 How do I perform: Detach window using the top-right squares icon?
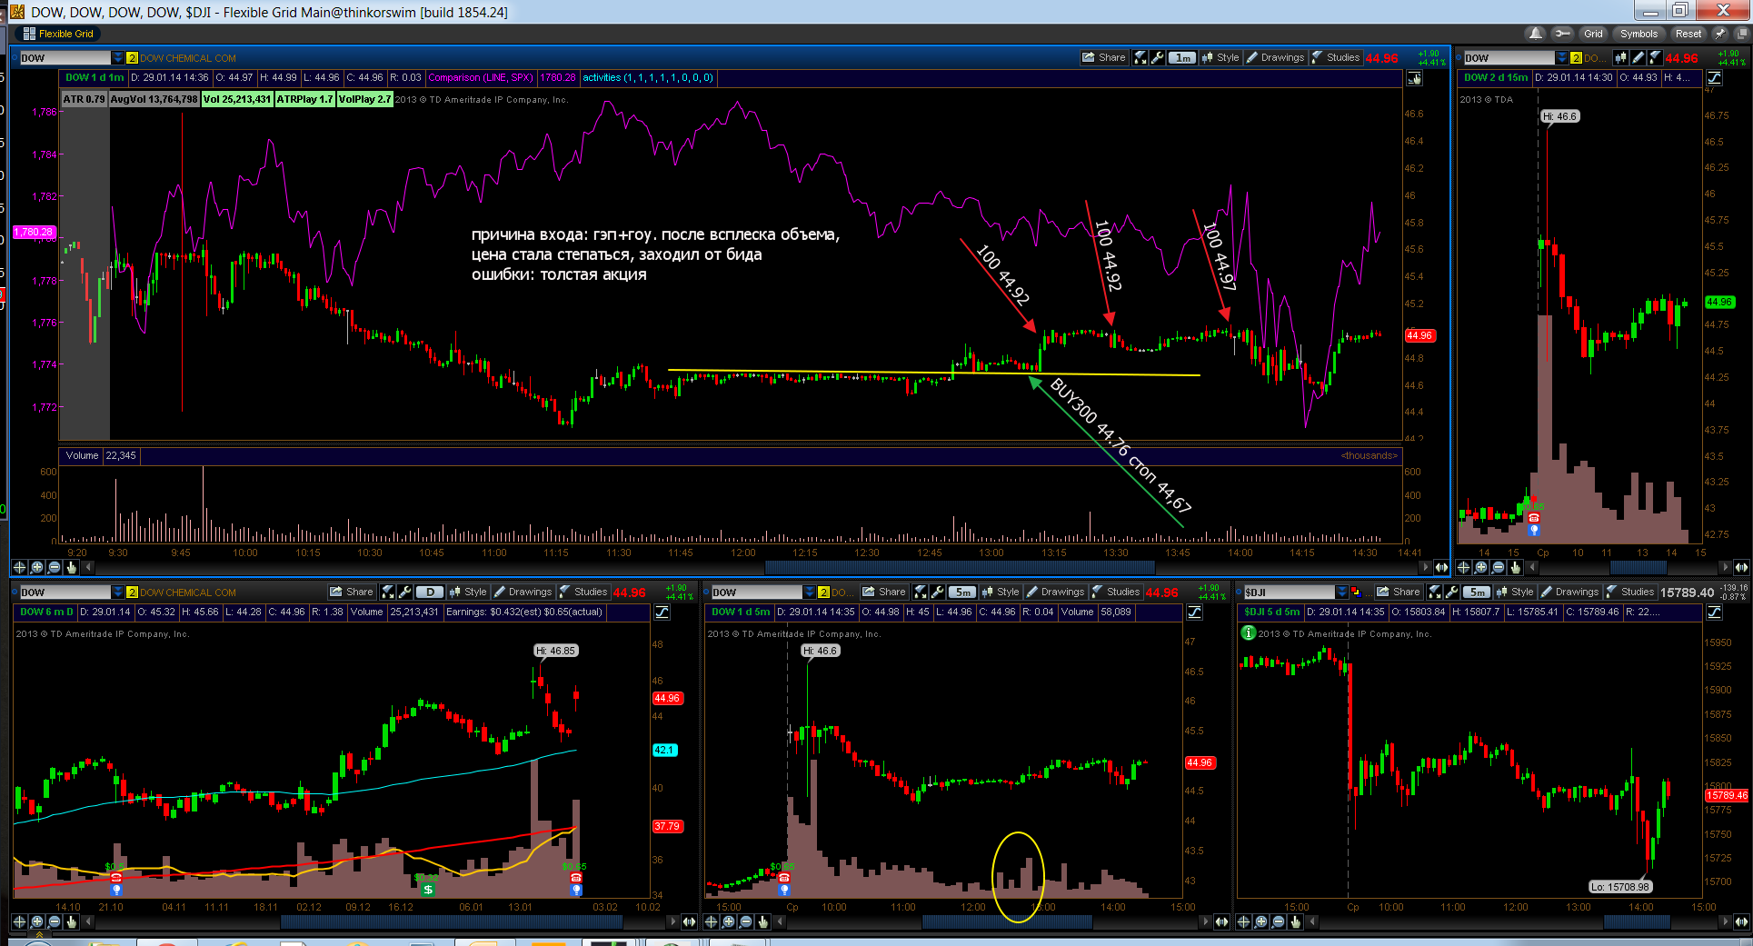[x=1741, y=34]
